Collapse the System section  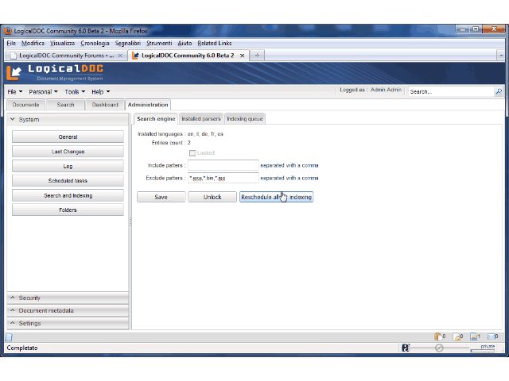68,120
